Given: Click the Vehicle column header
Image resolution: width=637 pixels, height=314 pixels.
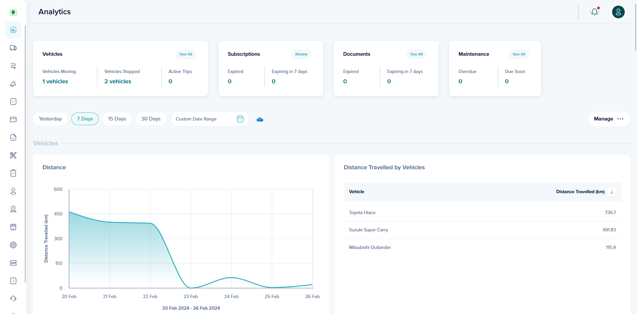Looking at the screenshot, I should 357,192.
